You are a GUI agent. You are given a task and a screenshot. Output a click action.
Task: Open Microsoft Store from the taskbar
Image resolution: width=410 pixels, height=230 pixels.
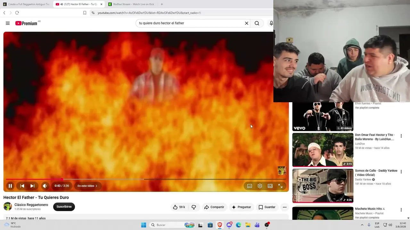click(x=210, y=225)
